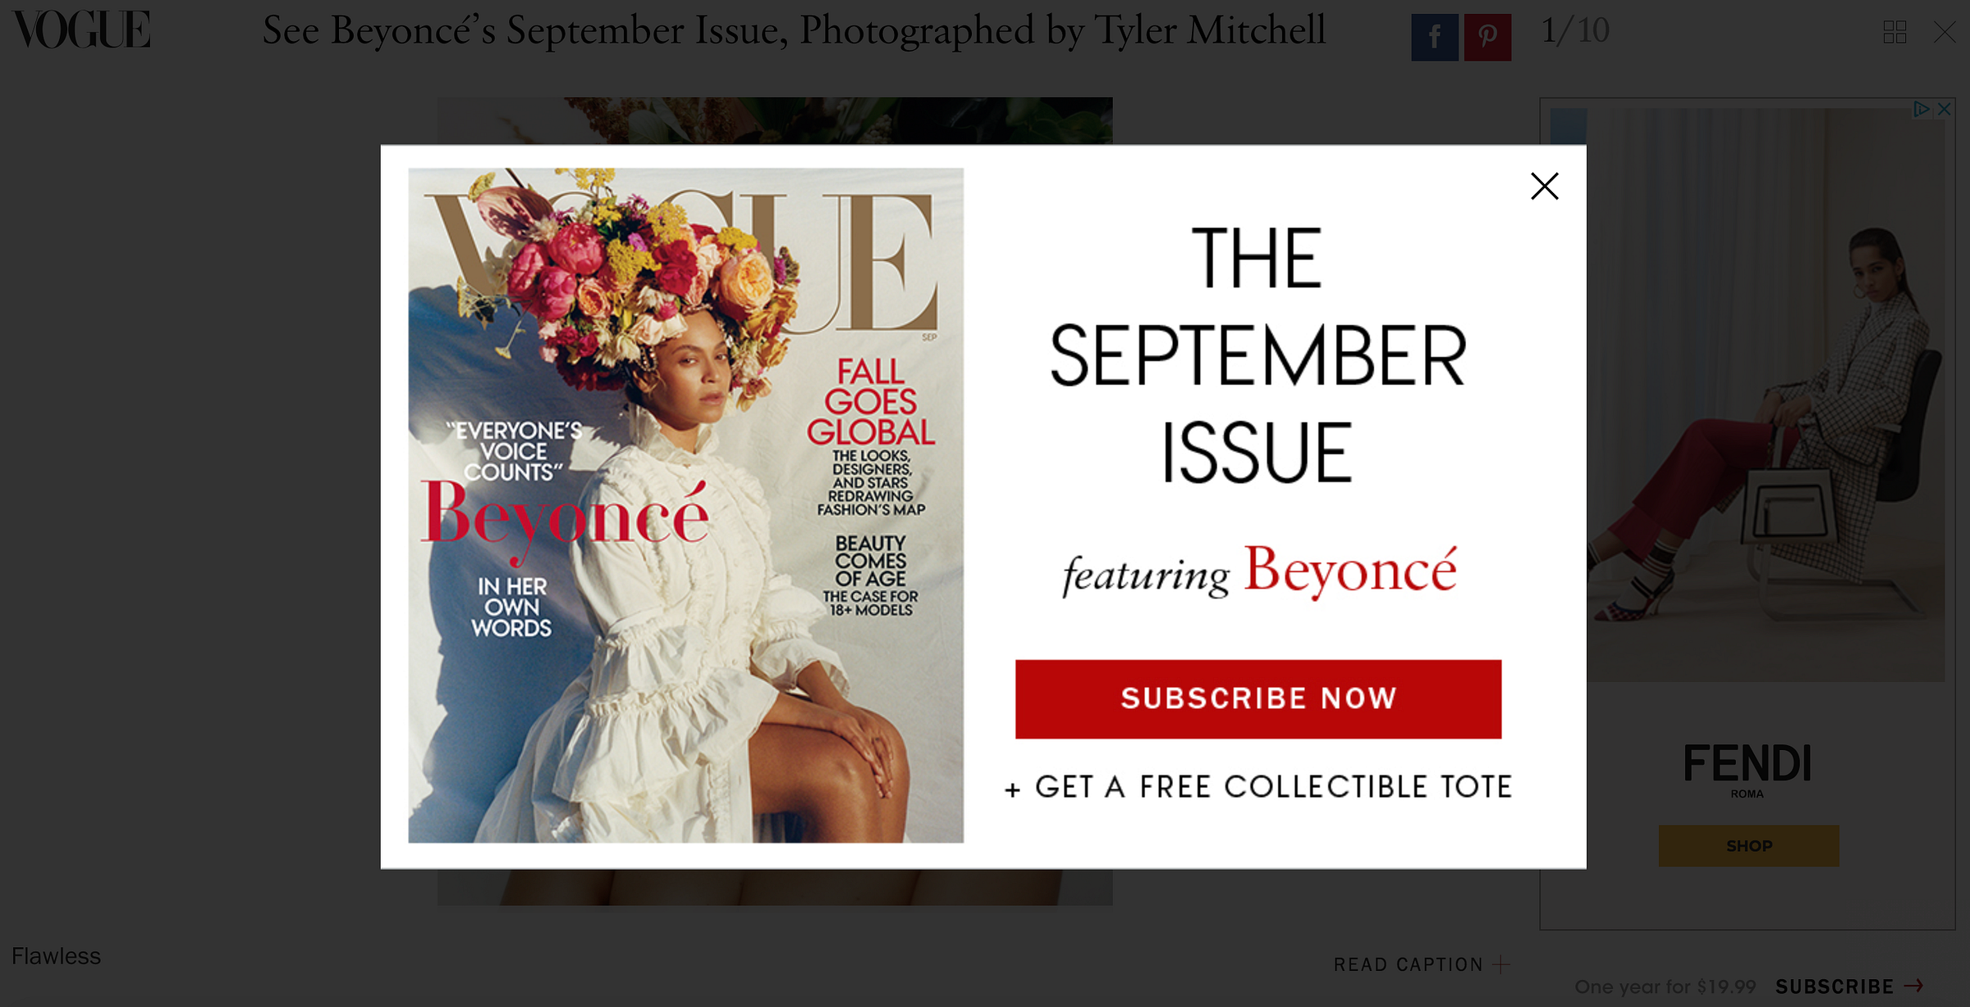Select the One year for $19.99 offer
The height and width of the screenshot is (1007, 1970).
1665,986
